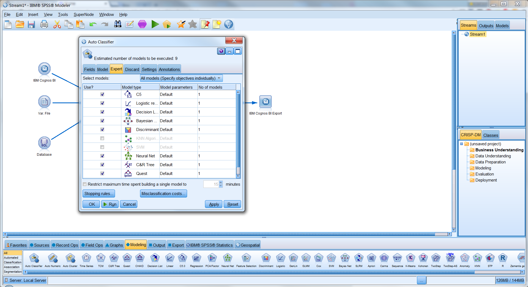Screen dimensions: 528x287
Task: Enable the KNN Algorithm model checkbox
Action: pyautogui.click(x=102, y=138)
